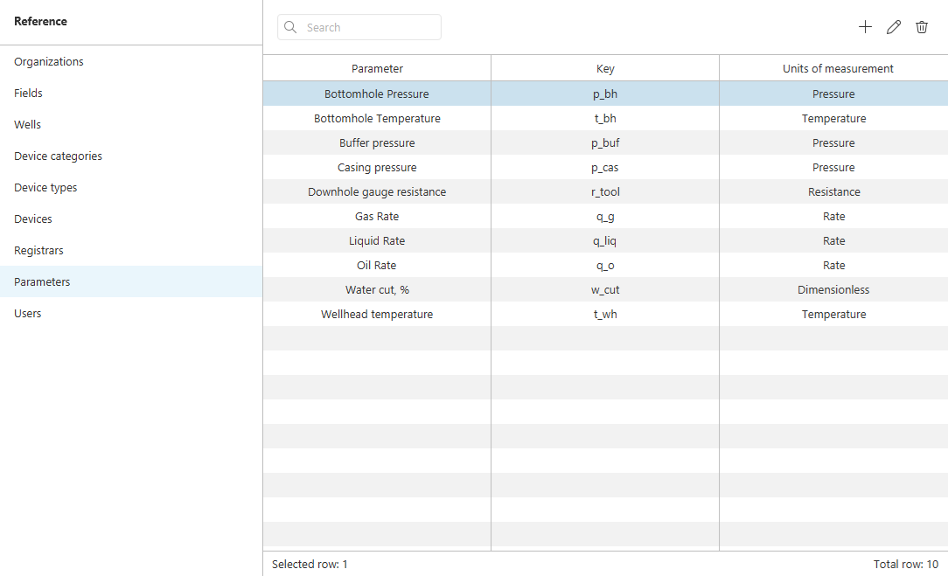
Task: Select the Bottomhole Temperature row
Action: pos(605,119)
